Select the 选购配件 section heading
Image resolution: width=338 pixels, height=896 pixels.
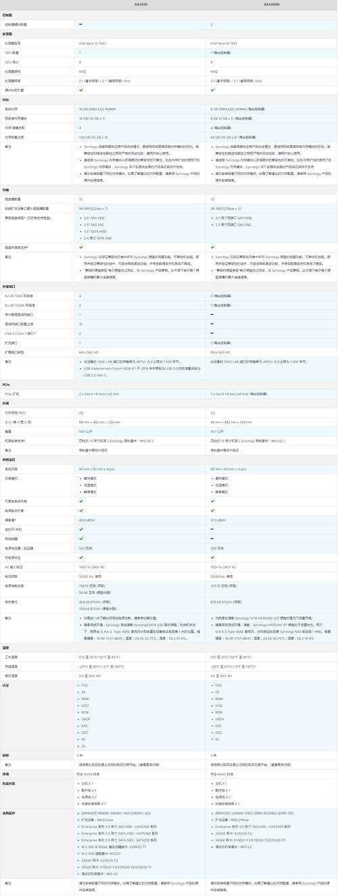point(8,812)
